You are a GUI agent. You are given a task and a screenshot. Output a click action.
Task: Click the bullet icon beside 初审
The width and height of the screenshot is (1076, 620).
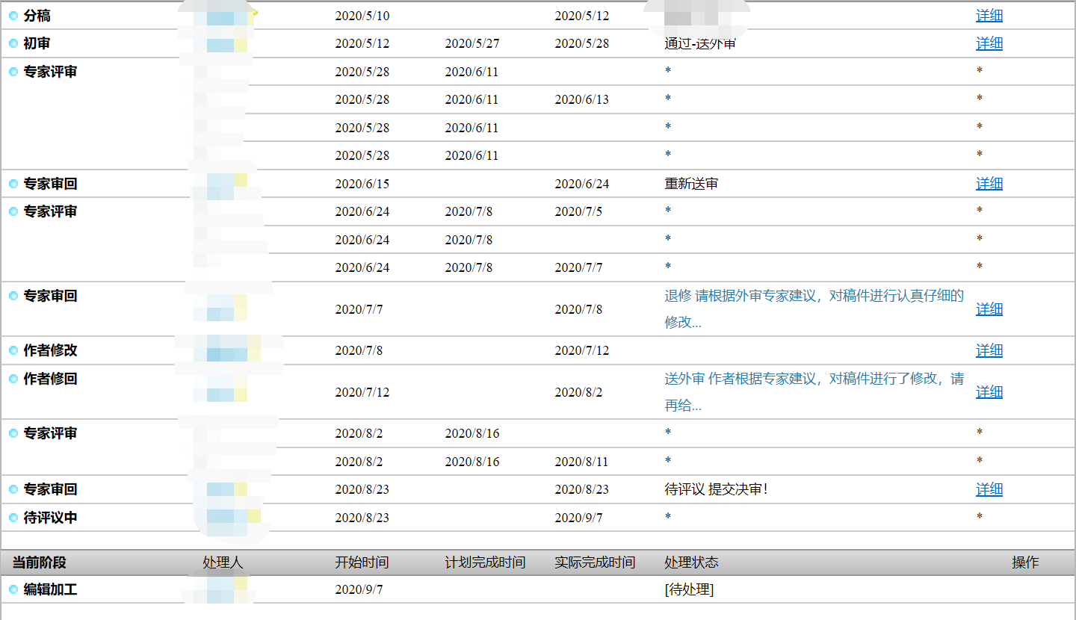(x=13, y=43)
